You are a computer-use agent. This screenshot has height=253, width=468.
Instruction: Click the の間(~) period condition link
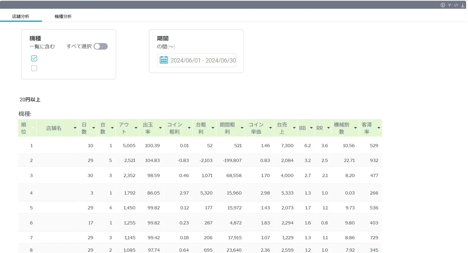[166, 47]
